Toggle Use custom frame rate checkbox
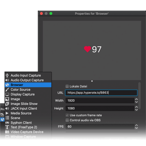 (67, 115)
